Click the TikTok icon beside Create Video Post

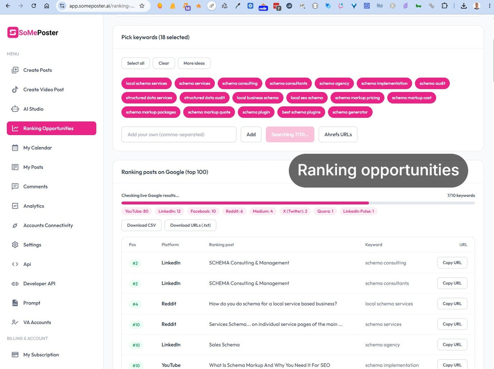(x=15, y=89)
